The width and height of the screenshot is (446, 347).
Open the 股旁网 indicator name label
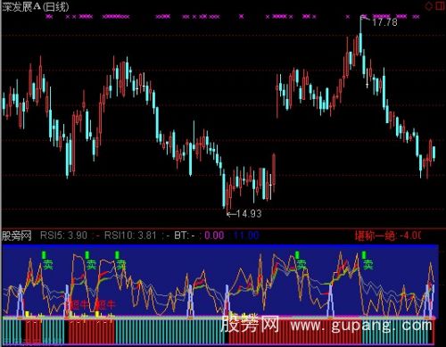click(17, 235)
